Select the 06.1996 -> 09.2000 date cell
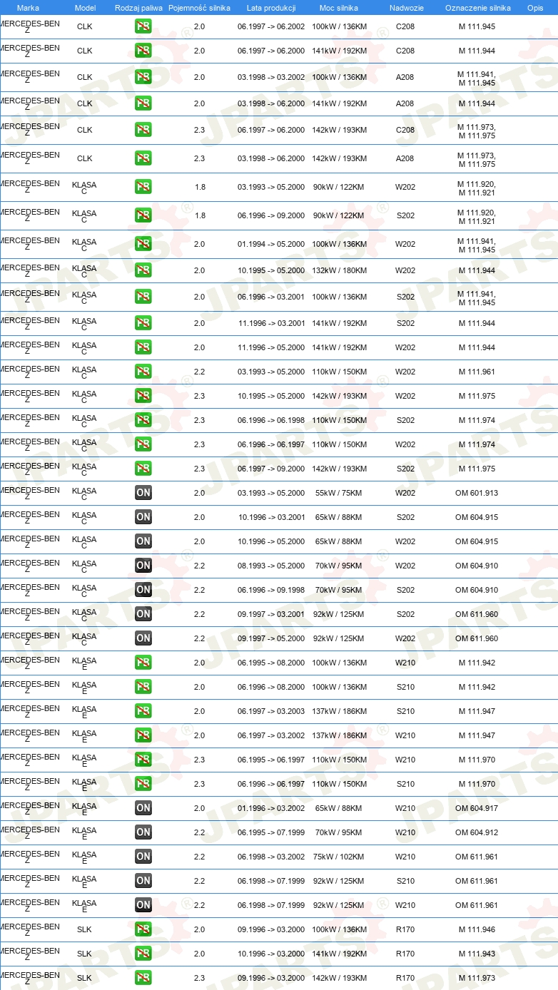Screen dimensions: 558x990 pyautogui.click(x=271, y=215)
